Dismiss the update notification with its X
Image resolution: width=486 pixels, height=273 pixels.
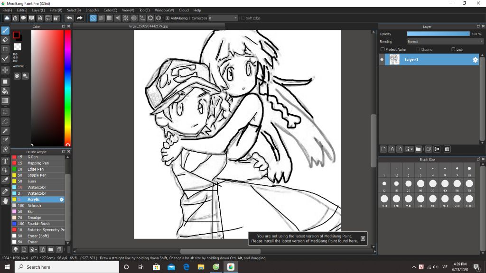tap(363, 238)
